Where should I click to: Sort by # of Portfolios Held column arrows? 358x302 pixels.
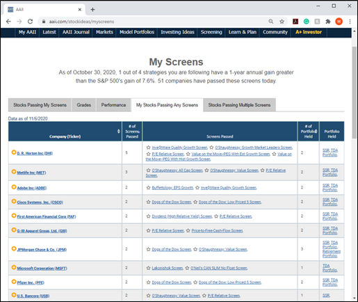tap(316, 132)
